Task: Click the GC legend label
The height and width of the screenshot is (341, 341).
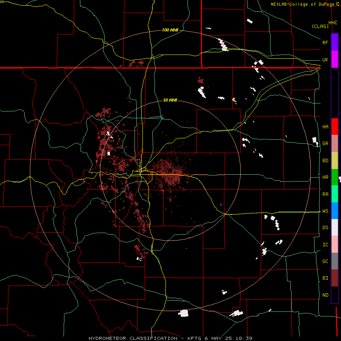Action: pos(325,261)
